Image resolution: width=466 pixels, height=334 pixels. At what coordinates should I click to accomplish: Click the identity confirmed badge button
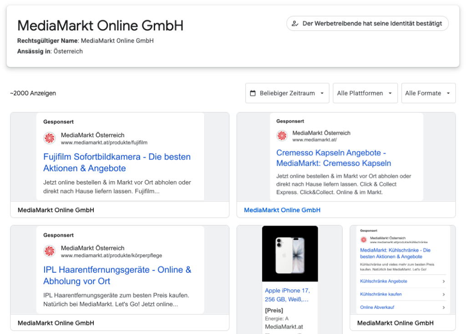[x=367, y=24]
